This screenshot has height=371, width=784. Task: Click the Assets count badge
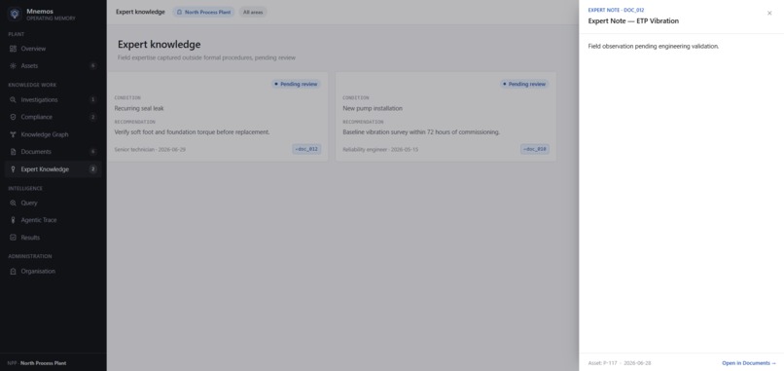pyautogui.click(x=93, y=65)
